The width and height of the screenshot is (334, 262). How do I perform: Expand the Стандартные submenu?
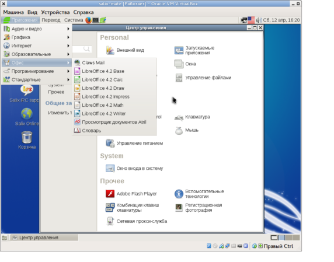click(x=37, y=79)
